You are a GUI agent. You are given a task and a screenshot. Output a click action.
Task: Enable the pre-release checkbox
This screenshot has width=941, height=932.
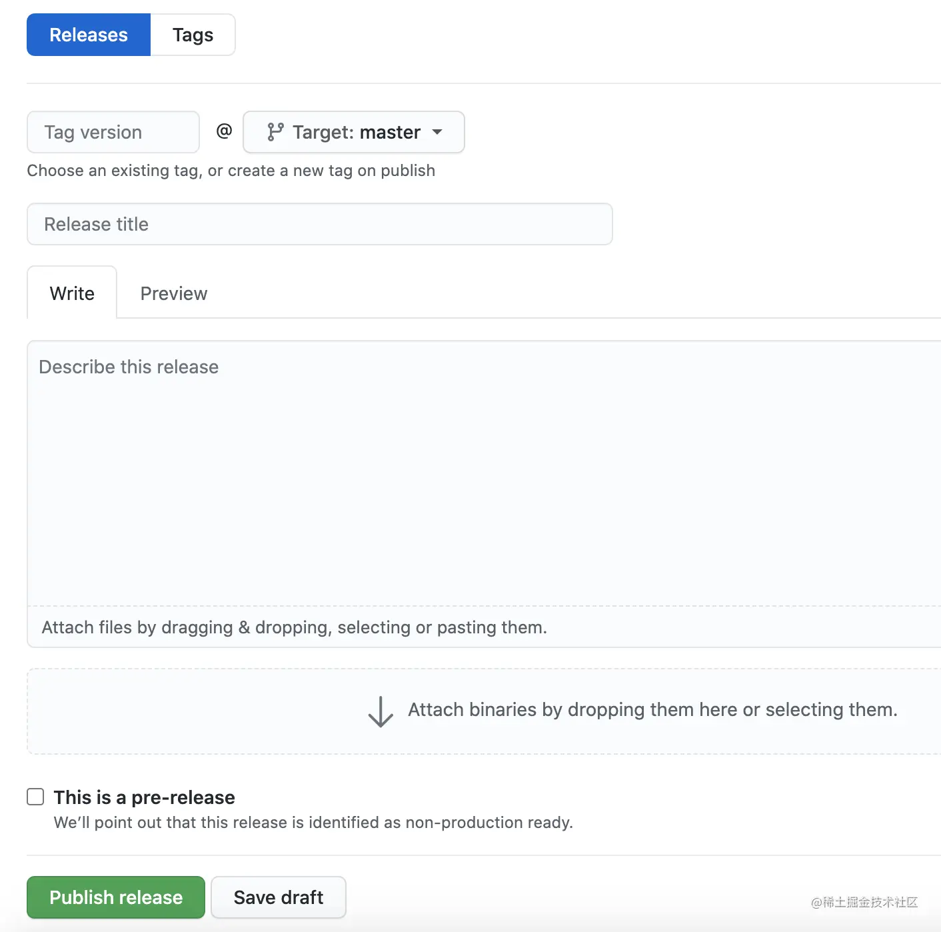click(x=35, y=797)
